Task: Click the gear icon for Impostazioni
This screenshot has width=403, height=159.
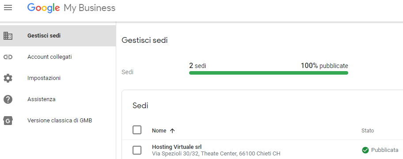Action: 8,78
